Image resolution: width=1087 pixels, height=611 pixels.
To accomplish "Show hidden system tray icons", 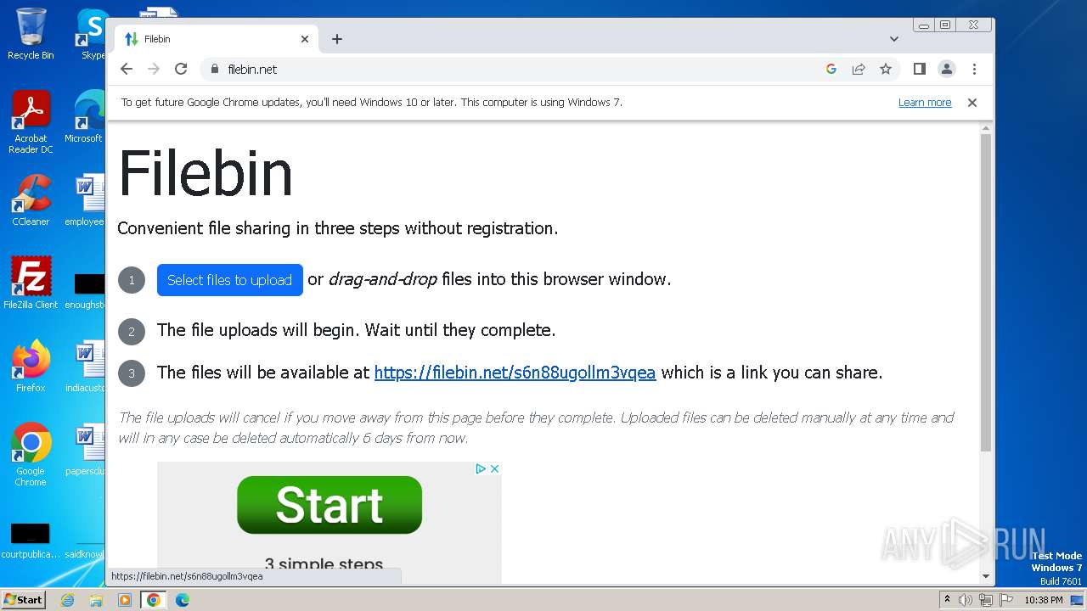I will click(947, 600).
